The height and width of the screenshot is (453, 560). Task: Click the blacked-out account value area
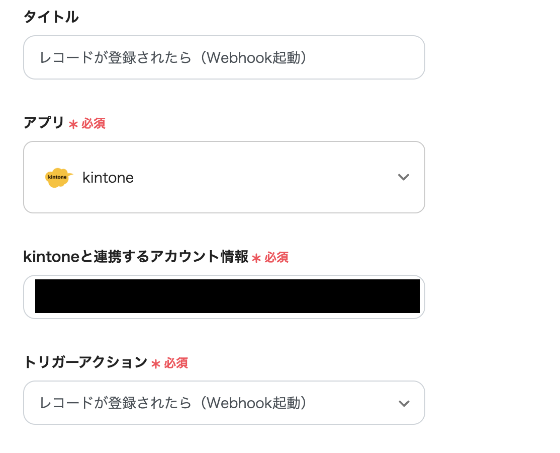pyautogui.click(x=227, y=296)
